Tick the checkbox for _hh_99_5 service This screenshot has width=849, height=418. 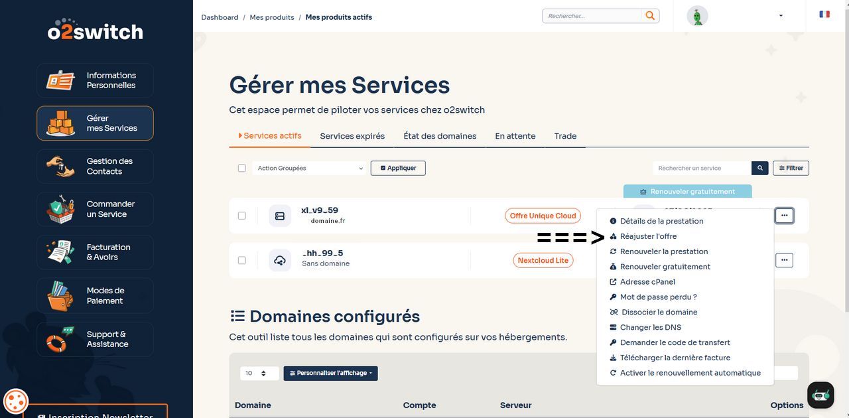[x=242, y=260]
